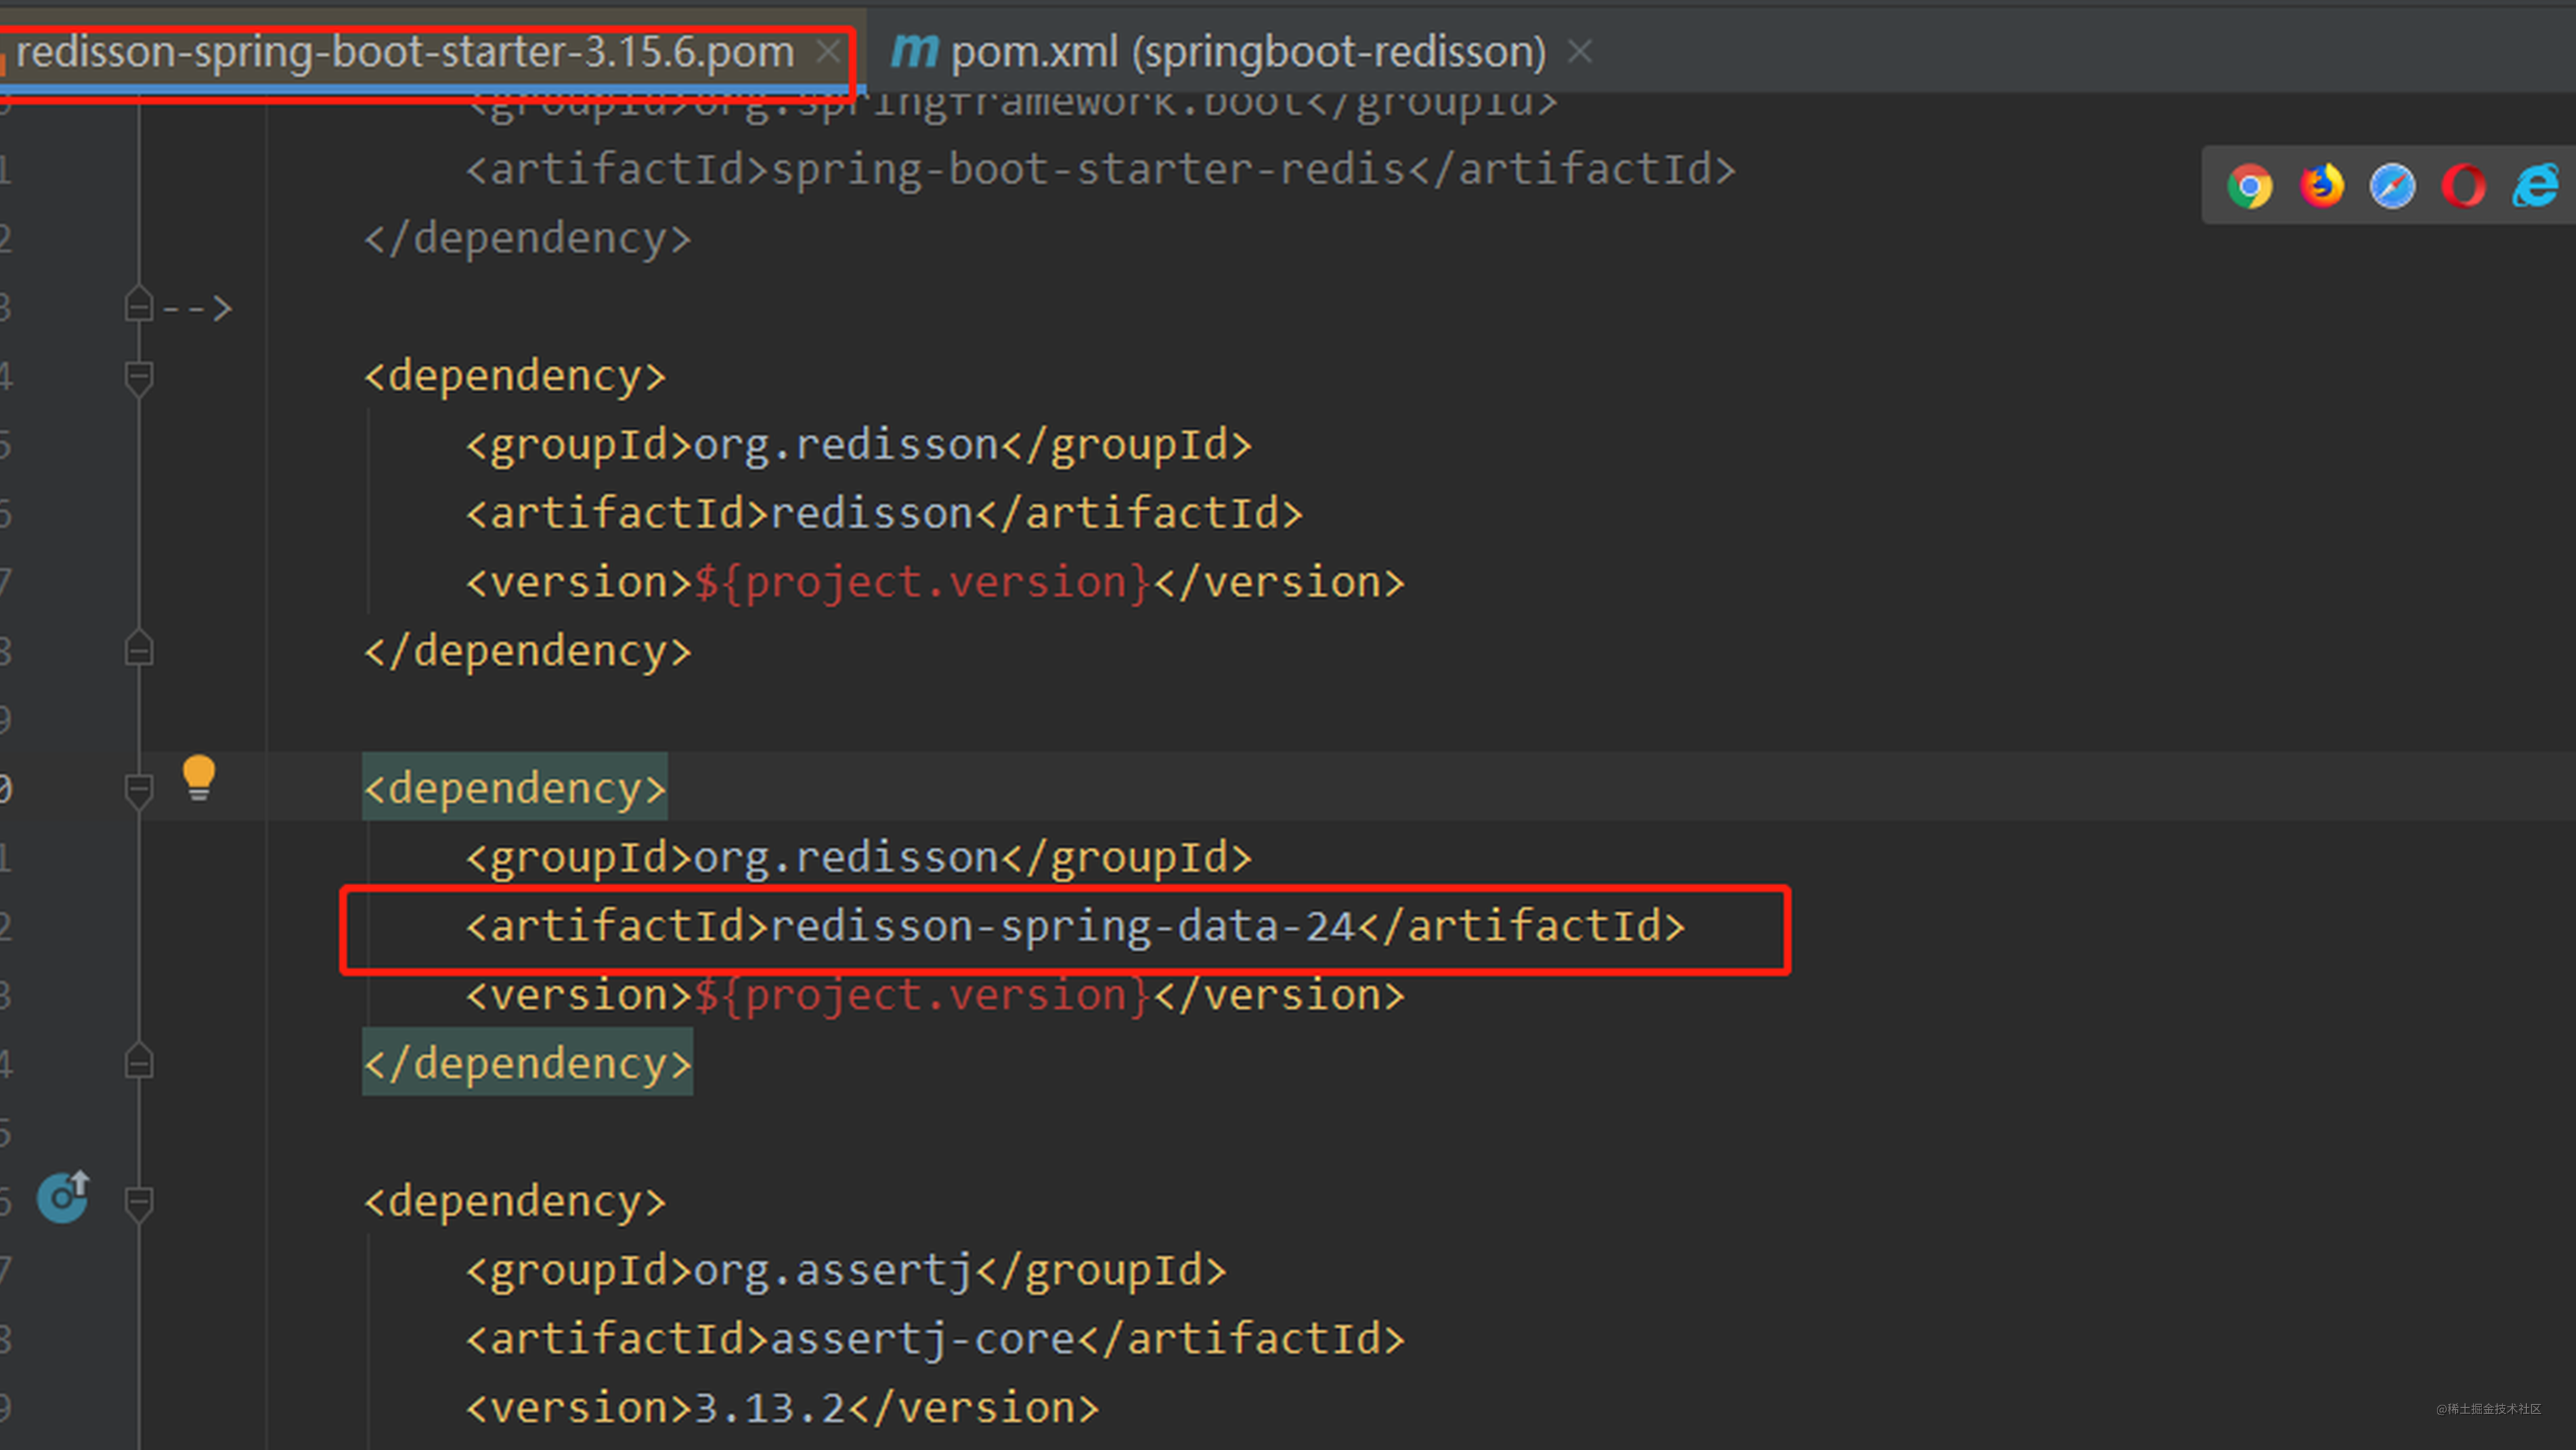Collapse the assertj-core dependency fold marker
This screenshot has width=2576, height=1450.
coord(139,1202)
